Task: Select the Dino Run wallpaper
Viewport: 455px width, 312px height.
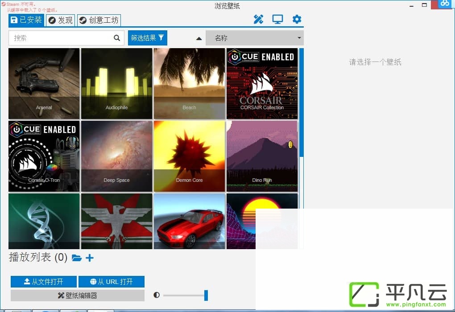Action: coord(262,156)
